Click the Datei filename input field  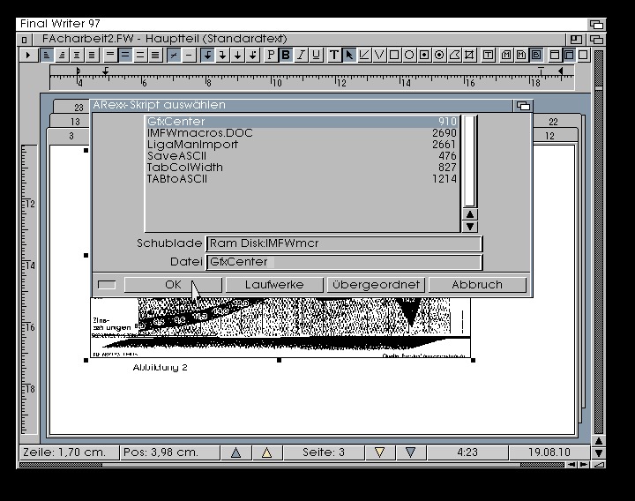344,262
